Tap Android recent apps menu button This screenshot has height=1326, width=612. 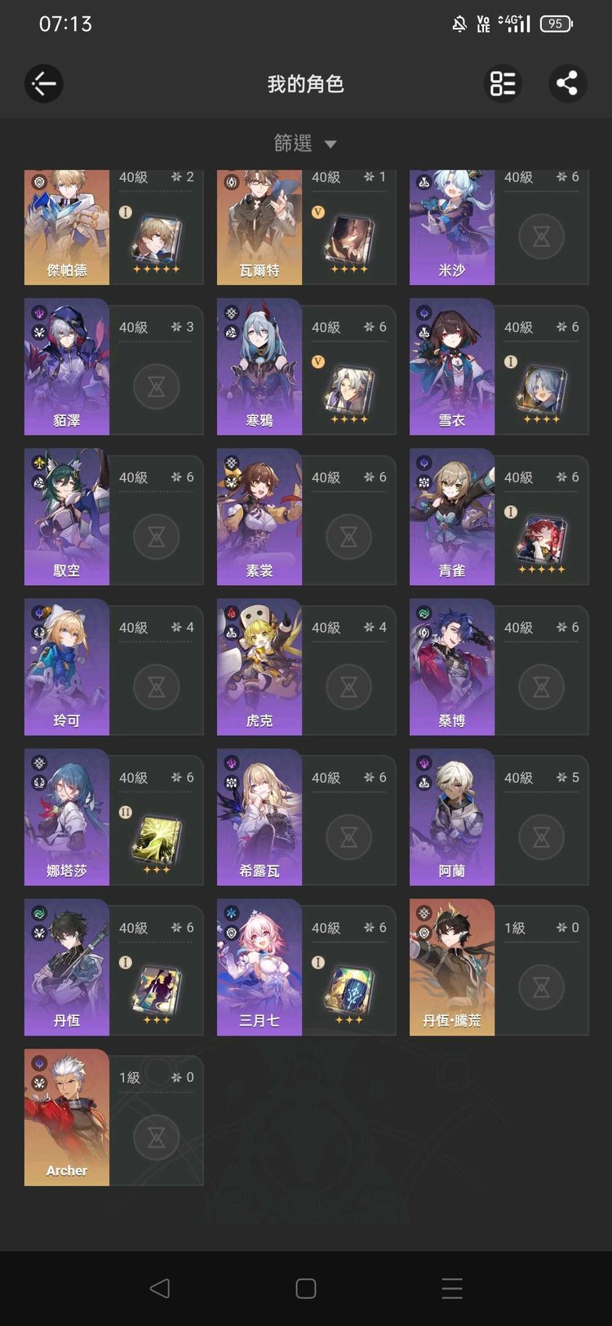452,1288
